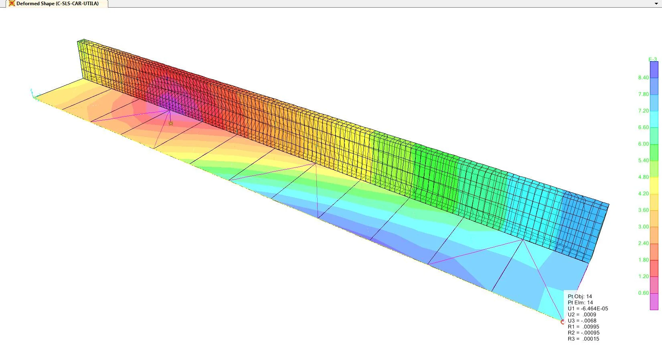662x355 pixels.
Task: Click the 5.40 legend value
Action: click(643, 160)
